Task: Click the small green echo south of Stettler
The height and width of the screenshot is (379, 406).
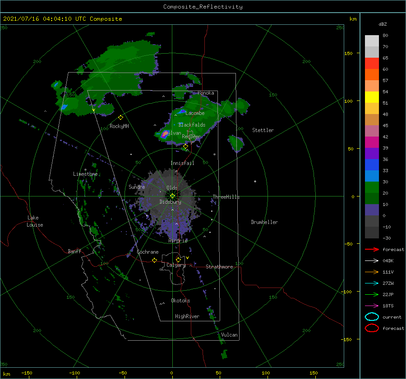Action: [x=236, y=144]
